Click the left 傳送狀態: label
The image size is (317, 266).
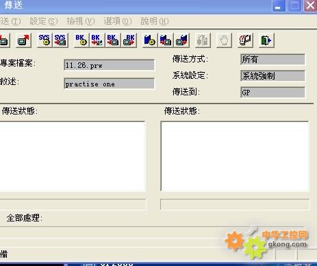(x=20, y=111)
